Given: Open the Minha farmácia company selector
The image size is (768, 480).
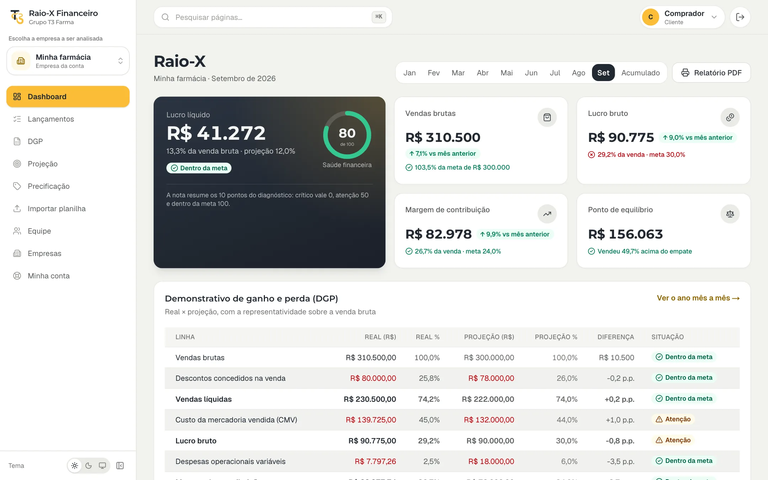Looking at the screenshot, I should tap(68, 61).
